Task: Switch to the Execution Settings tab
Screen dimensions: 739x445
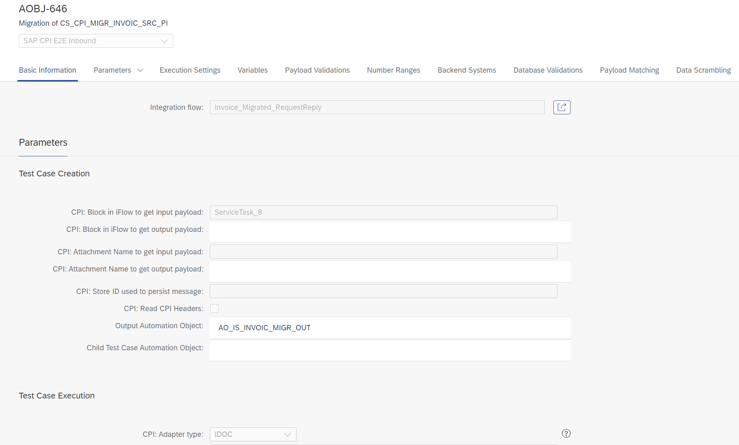Action: point(190,70)
